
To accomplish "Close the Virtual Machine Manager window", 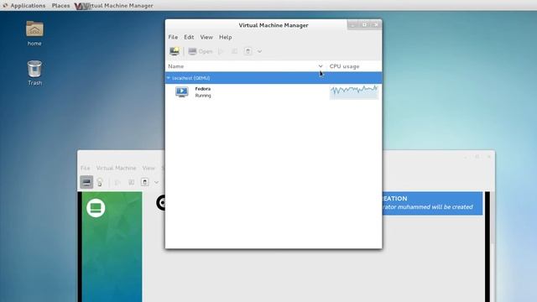I will click(375, 24).
